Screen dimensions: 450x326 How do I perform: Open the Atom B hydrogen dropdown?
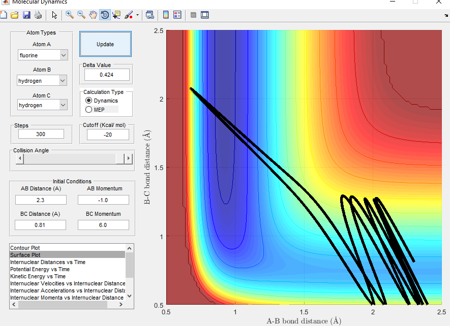coord(42,80)
